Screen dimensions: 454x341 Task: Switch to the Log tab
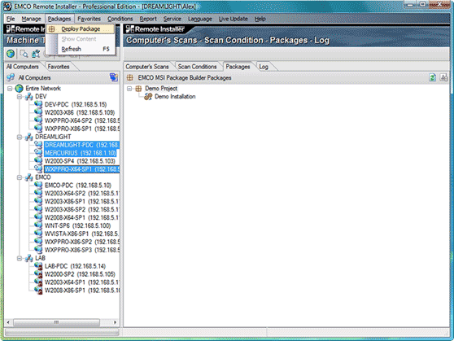[x=264, y=67]
